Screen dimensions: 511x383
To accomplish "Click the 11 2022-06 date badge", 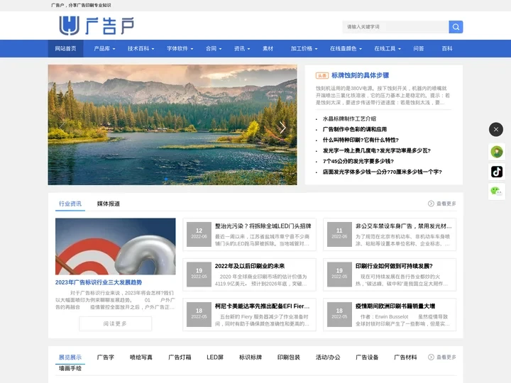I will tap(339, 234).
